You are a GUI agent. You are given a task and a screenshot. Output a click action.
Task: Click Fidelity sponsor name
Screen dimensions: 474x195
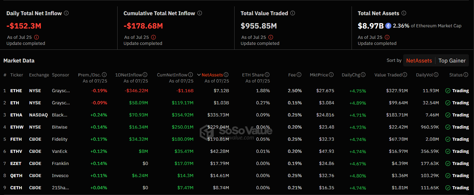[x=60, y=139]
